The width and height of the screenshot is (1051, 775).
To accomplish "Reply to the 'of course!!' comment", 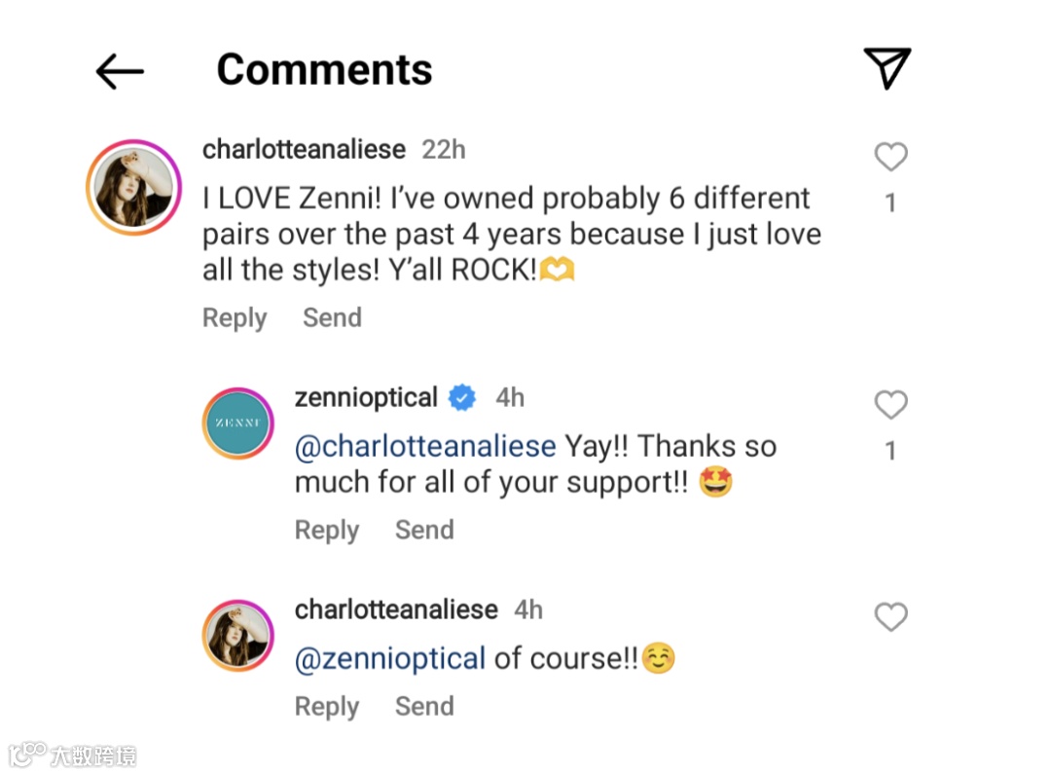I will pyautogui.click(x=326, y=707).
